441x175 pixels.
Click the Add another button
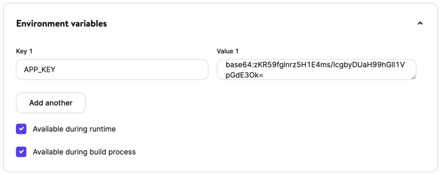(51, 103)
